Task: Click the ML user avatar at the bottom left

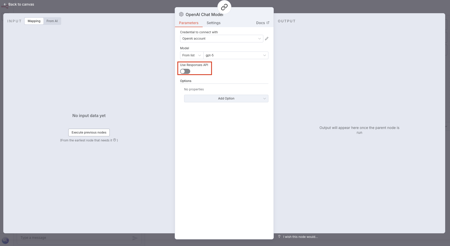Action: coord(5,240)
